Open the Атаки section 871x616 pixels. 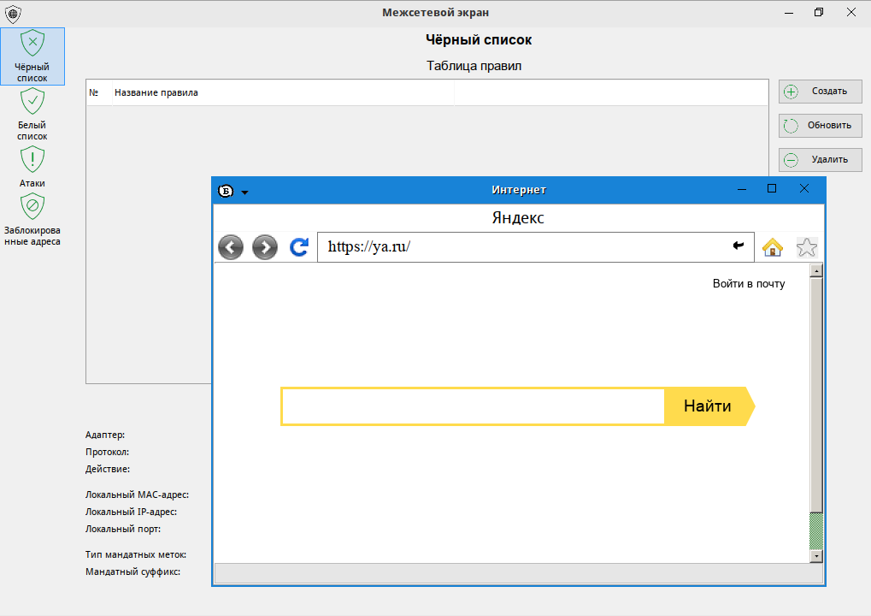coord(32,167)
